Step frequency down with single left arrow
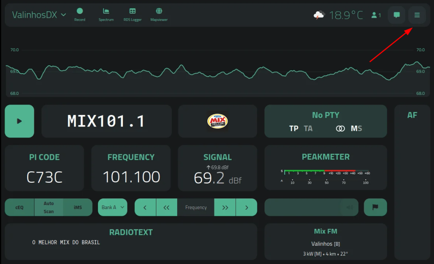434x264 pixels. 145,207
